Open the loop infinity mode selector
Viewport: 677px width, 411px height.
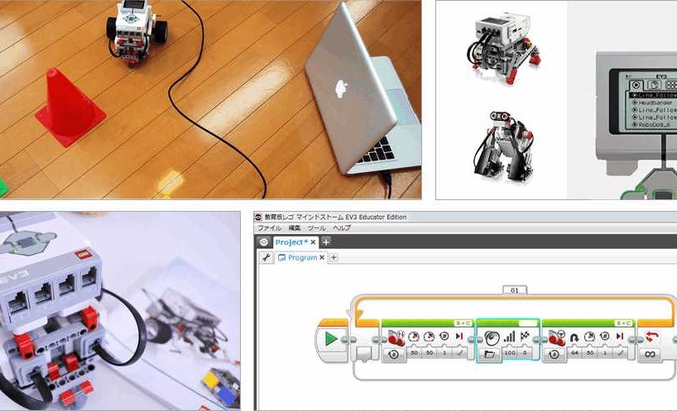[x=650, y=355]
